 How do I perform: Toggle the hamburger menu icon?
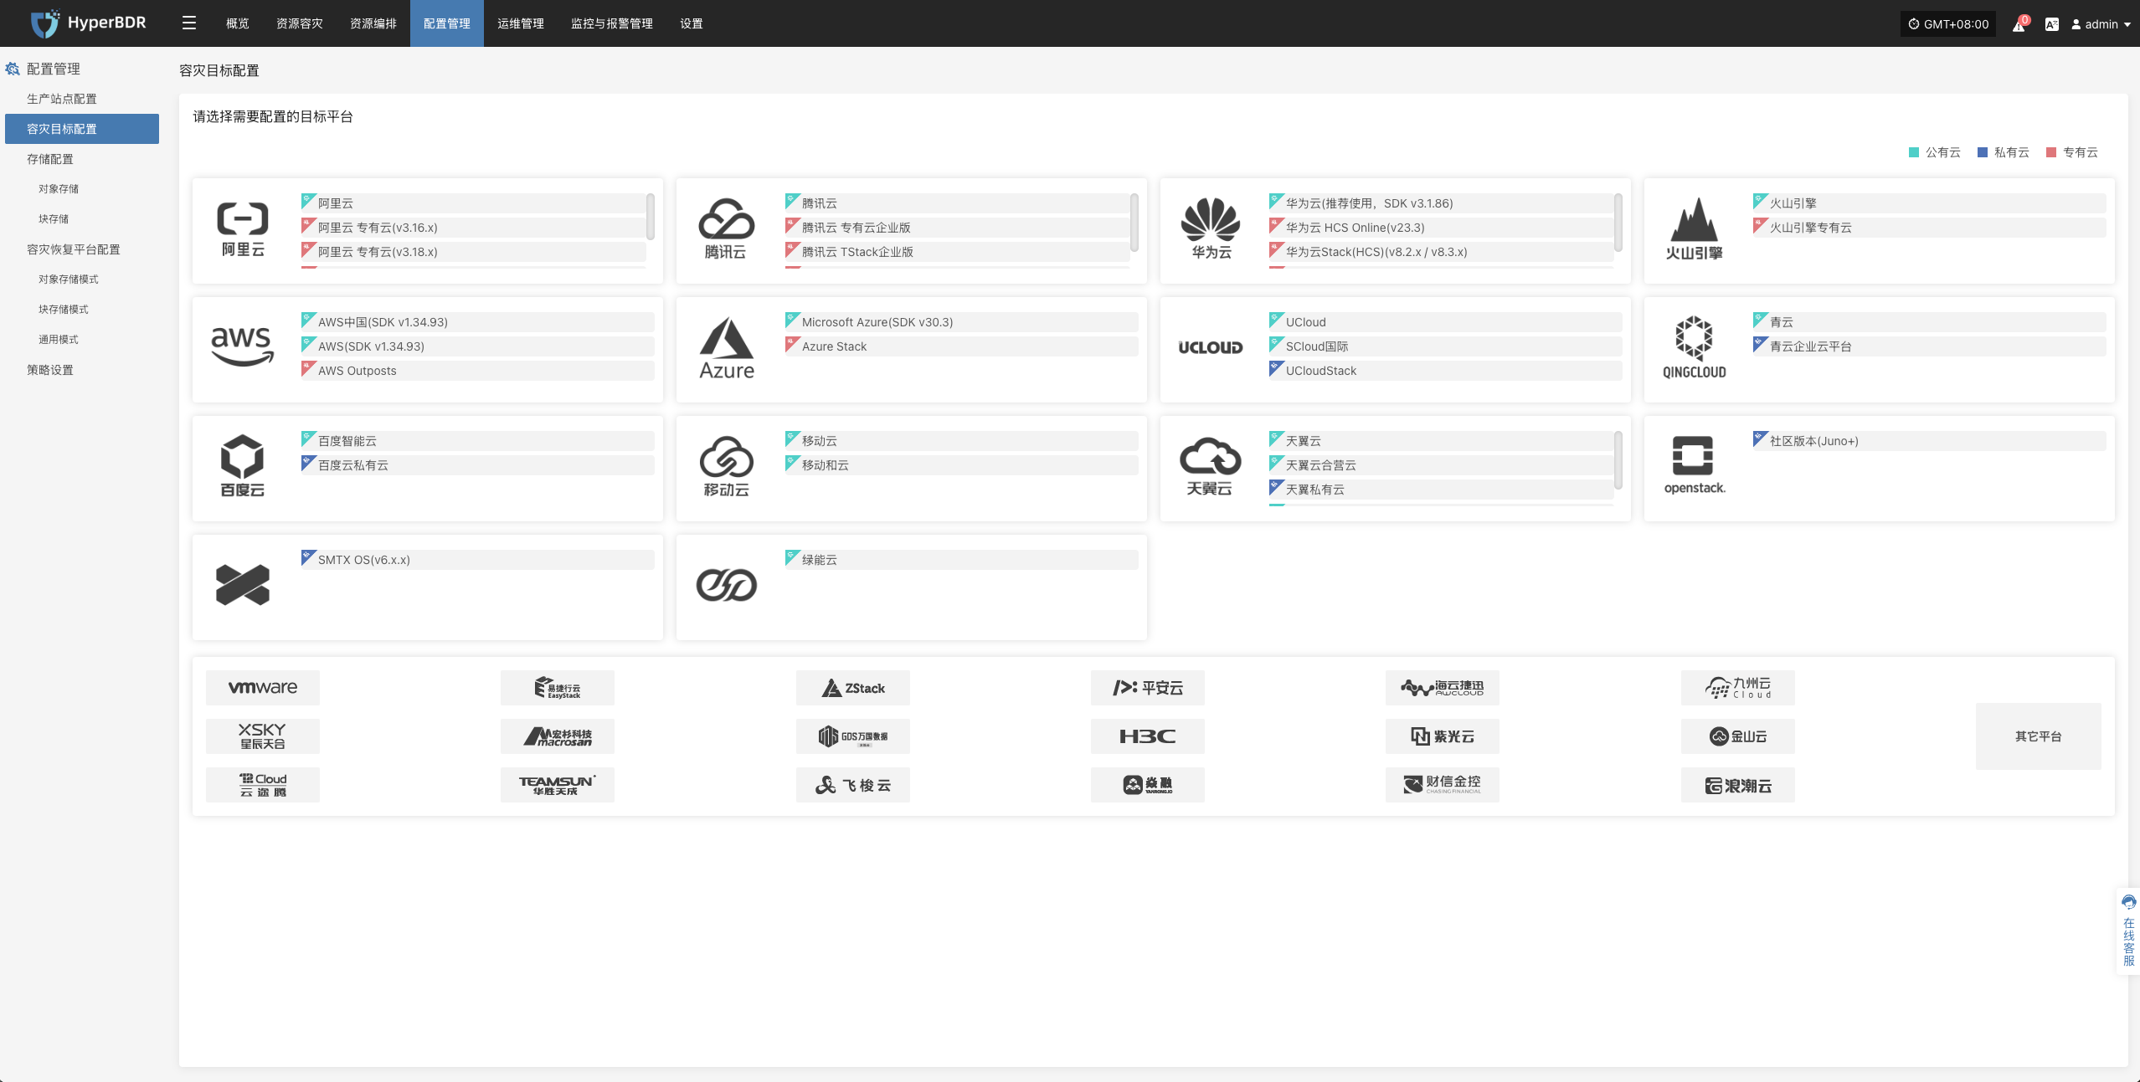189,23
